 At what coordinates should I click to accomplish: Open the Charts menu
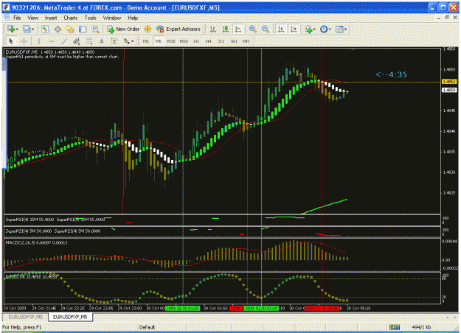(x=71, y=18)
